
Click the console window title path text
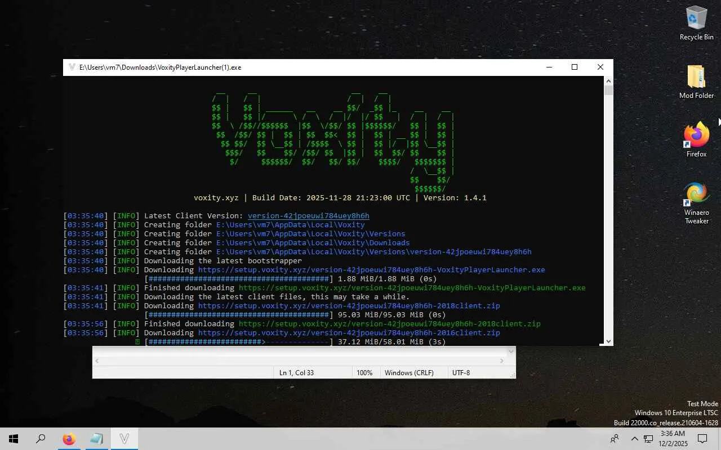[160, 67]
